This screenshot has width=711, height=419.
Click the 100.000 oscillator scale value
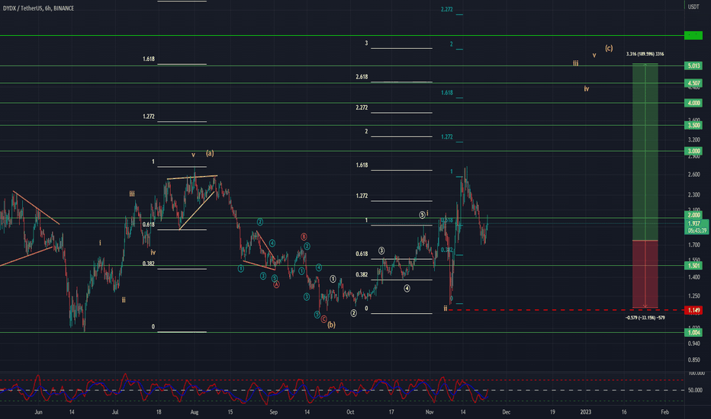pyautogui.click(x=696, y=373)
